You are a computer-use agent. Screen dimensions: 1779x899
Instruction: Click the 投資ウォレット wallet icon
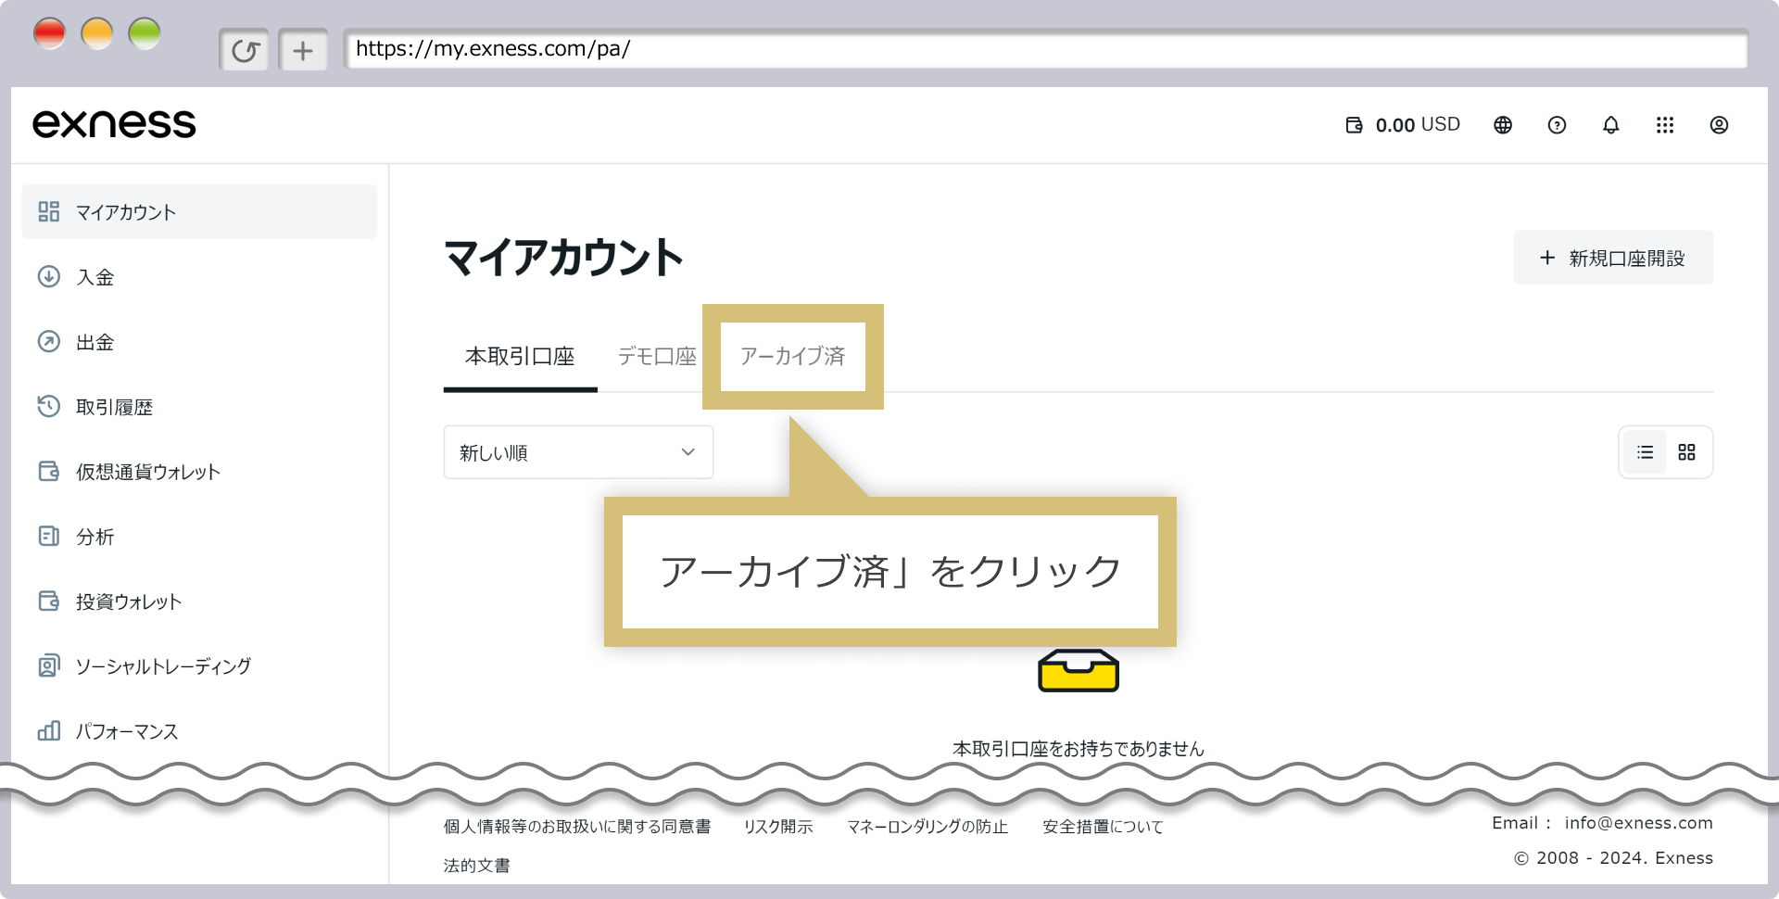click(48, 601)
